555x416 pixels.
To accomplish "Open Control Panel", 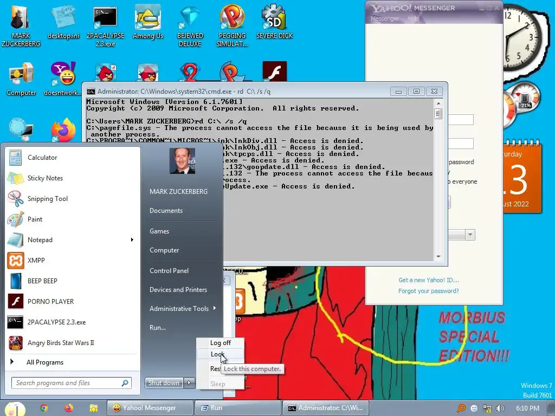I will pos(169,271).
